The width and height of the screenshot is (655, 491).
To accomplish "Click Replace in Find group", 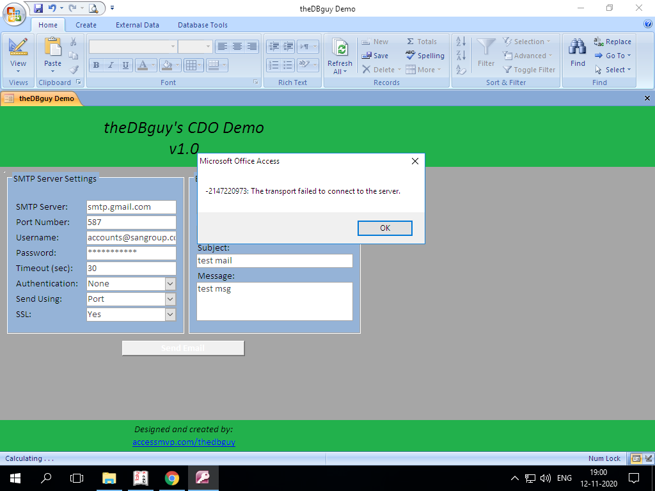I will click(x=612, y=42).
